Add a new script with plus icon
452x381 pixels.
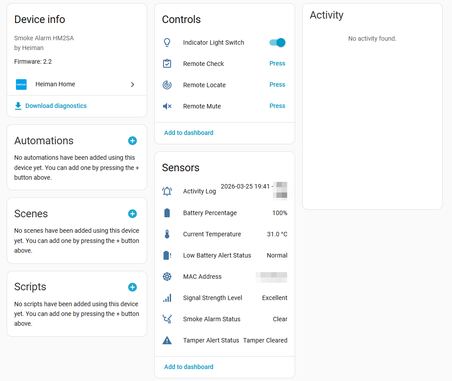(x=132, y=287)
